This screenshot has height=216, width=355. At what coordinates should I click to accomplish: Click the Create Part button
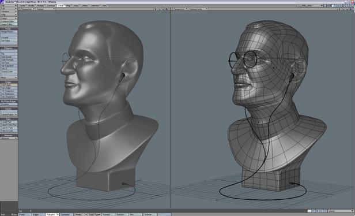click(x=9, y=122)
